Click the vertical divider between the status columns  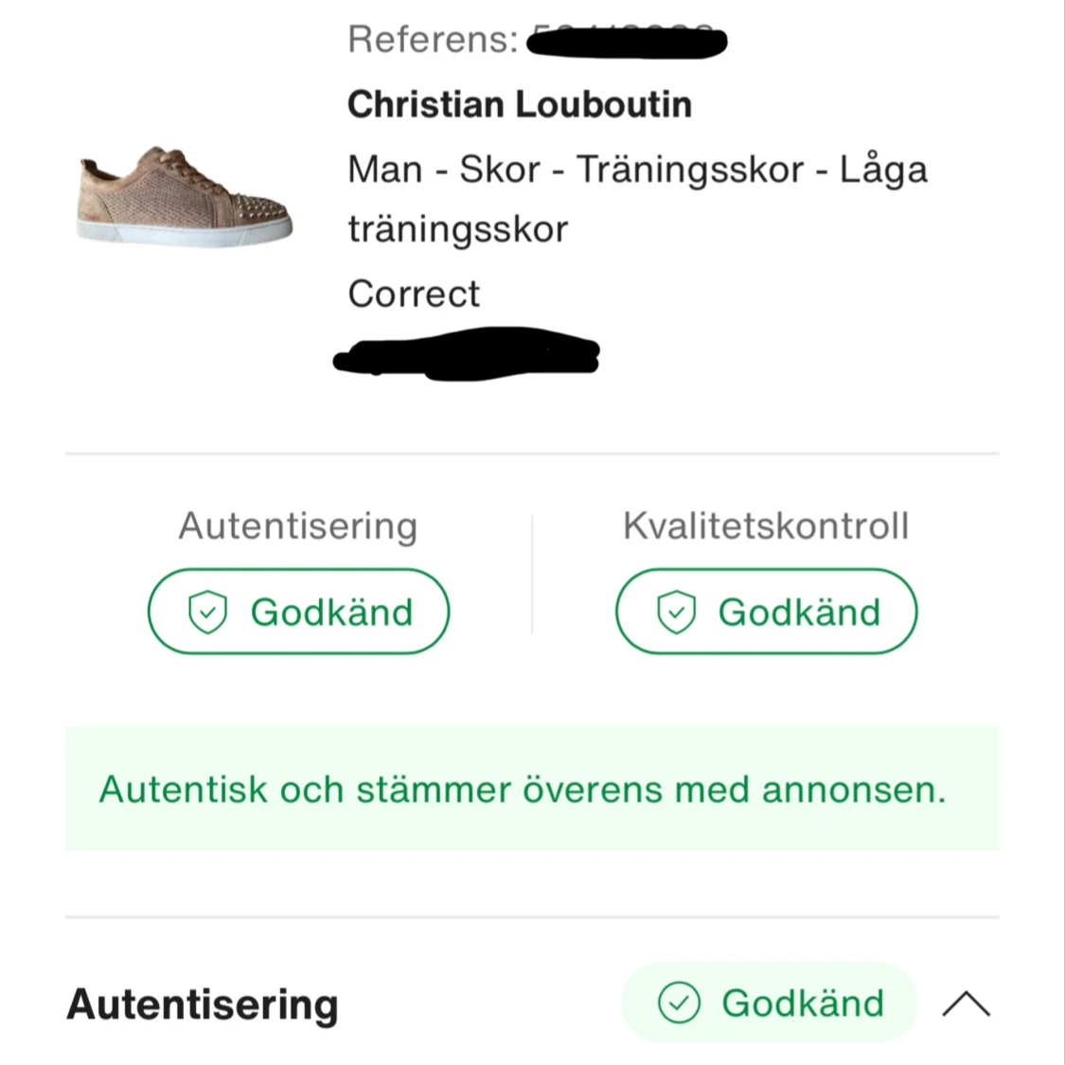pyautogui.click(x=532, y=574)
